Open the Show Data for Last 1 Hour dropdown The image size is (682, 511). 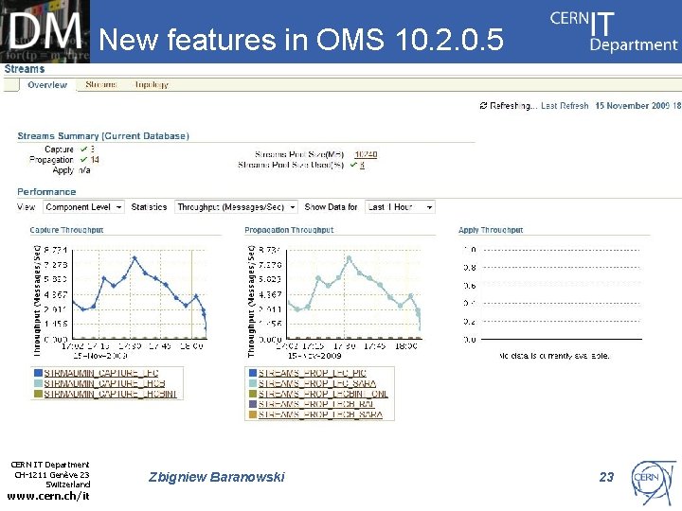400,207
